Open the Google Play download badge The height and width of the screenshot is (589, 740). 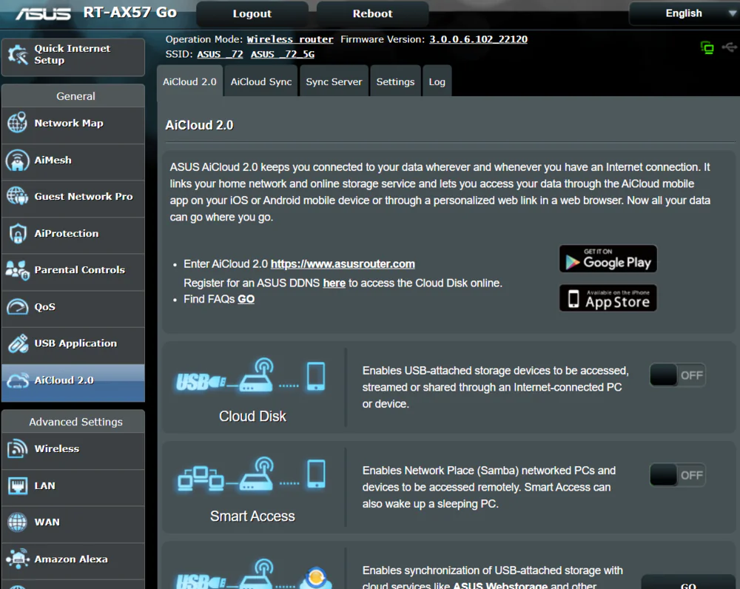point(608,259)
